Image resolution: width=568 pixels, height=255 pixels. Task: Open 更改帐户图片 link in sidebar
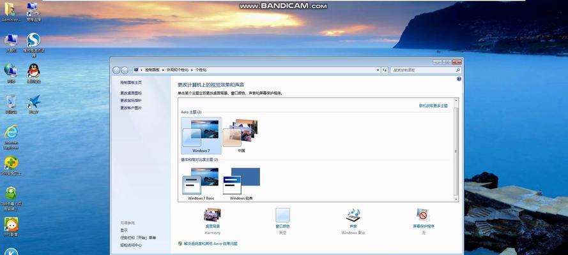point(131,108)
